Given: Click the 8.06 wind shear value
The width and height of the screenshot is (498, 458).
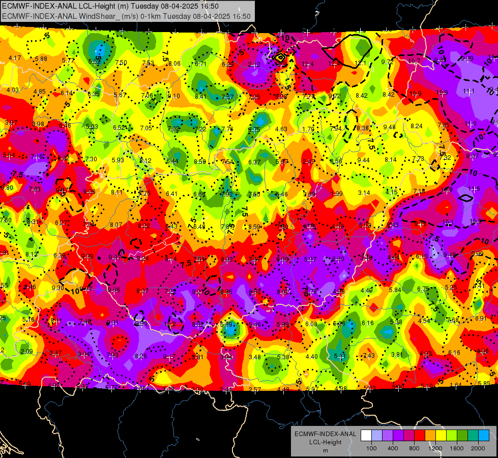Looking at the screenshot, I should click(174, 63).
